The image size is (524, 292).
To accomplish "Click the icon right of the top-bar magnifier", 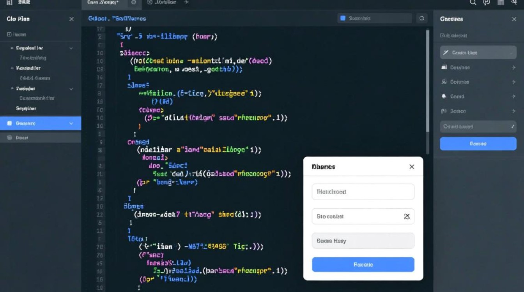I will pyautogui.click(x=486, y=2).
